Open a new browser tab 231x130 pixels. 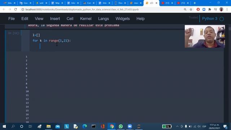(x=195, y=3)
